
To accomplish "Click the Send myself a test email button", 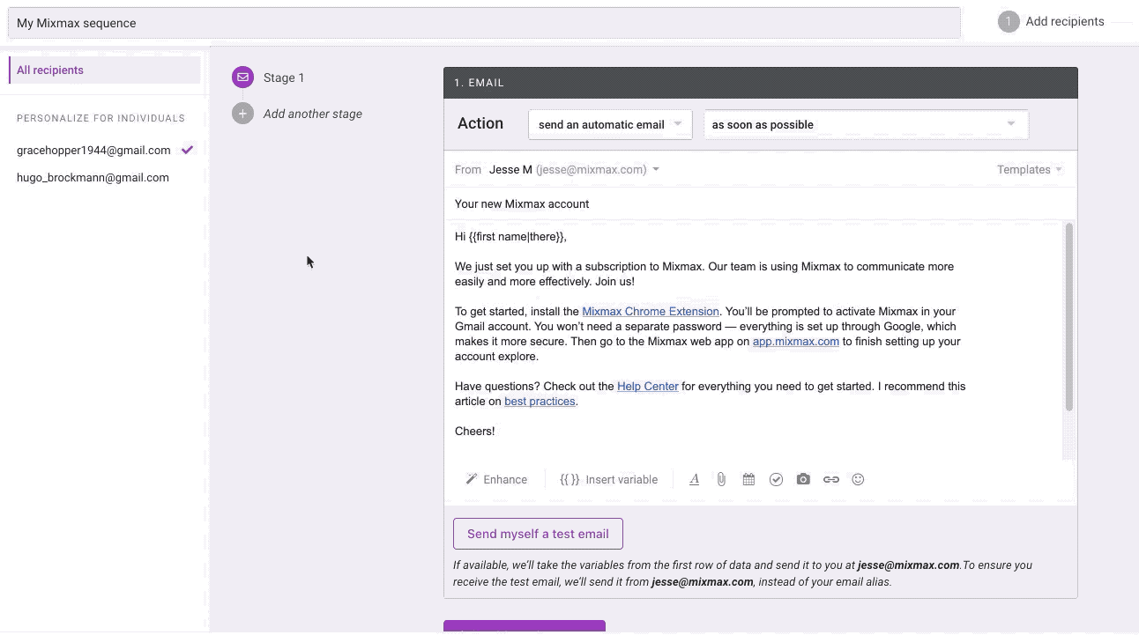I will pyautogui.click(x=538, y=534).
